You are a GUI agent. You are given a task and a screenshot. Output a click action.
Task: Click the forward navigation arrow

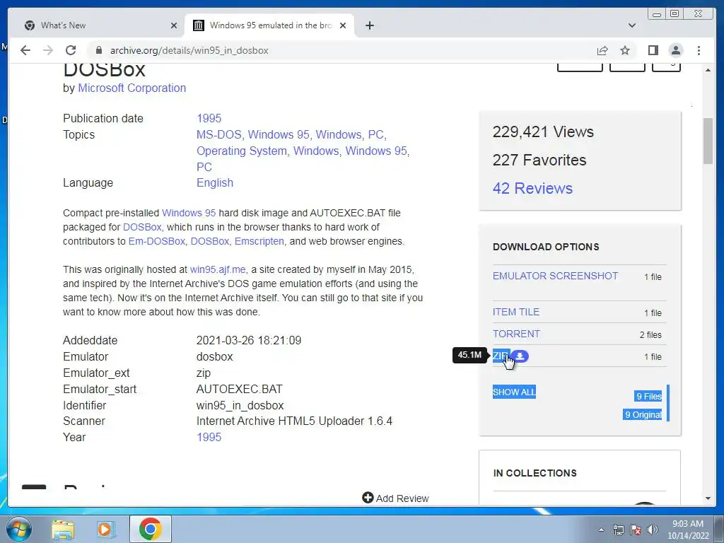[48, 50]
